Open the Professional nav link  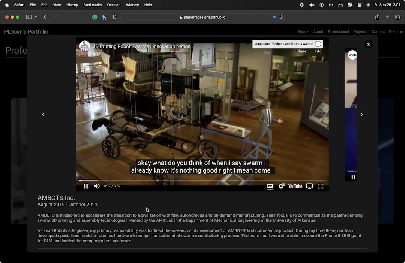pyautogui.click(x=338, y=31)
